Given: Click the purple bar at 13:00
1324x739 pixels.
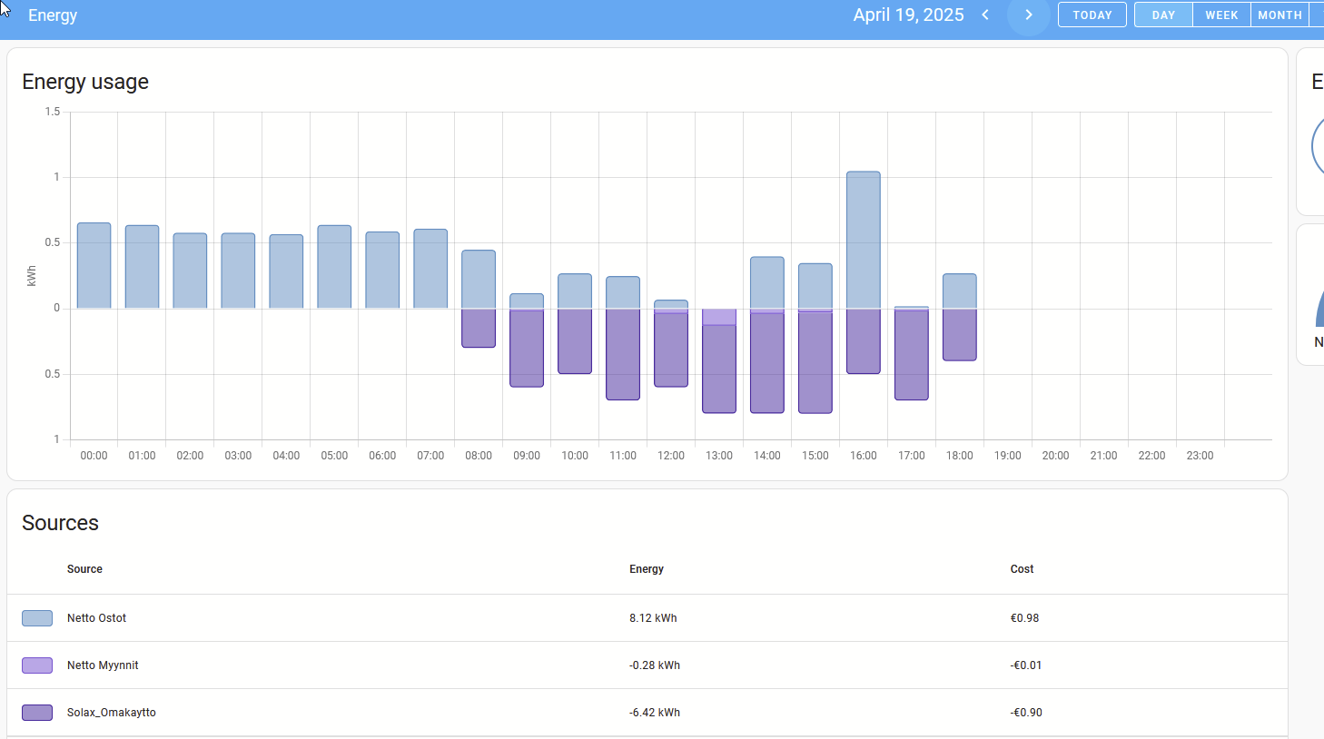Looking at the screenshot, I should click(x=718, y=368).
